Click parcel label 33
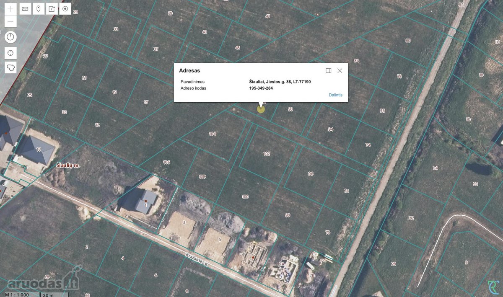This screenshot has width=503, height=297. pyautogui.click(x=116, y=29)
